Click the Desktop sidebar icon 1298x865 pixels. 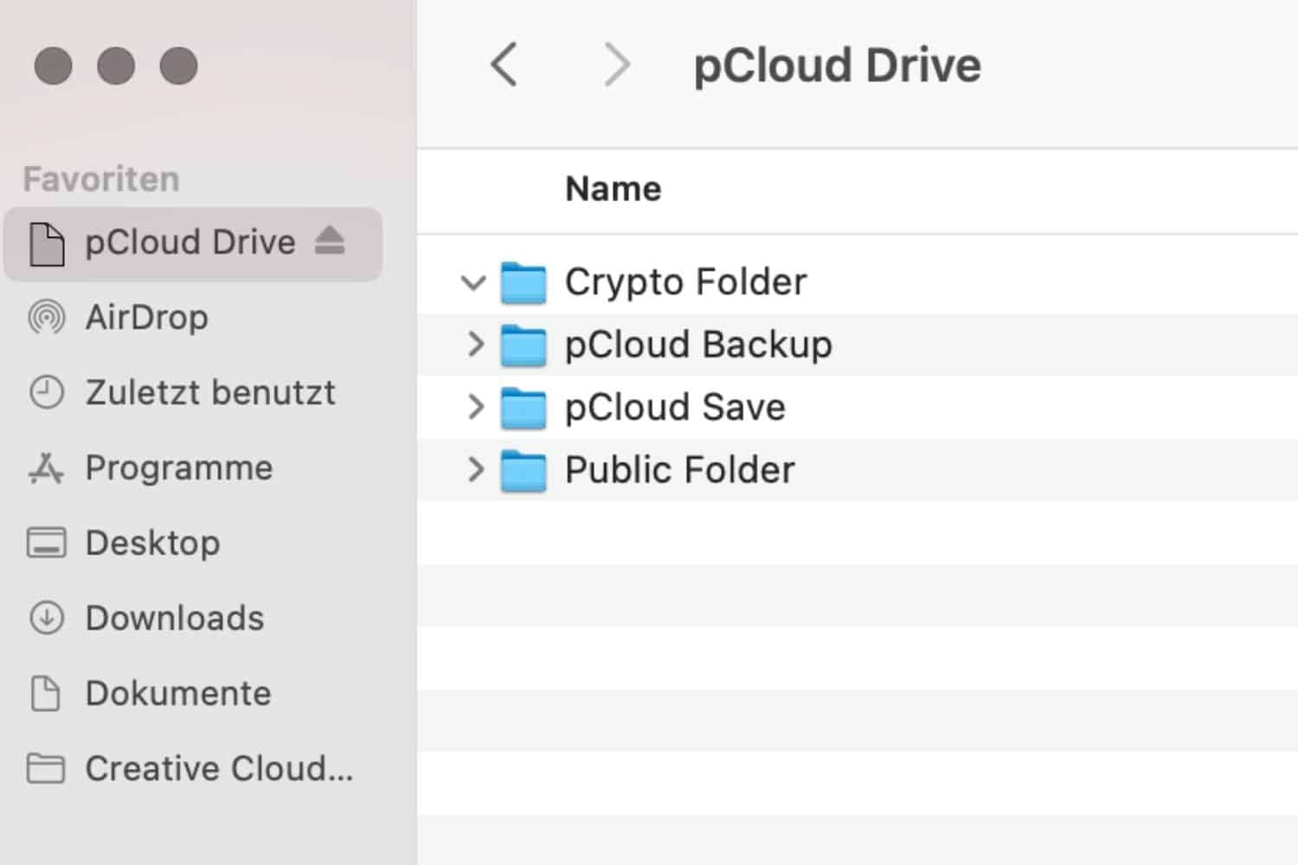(46, 542)
